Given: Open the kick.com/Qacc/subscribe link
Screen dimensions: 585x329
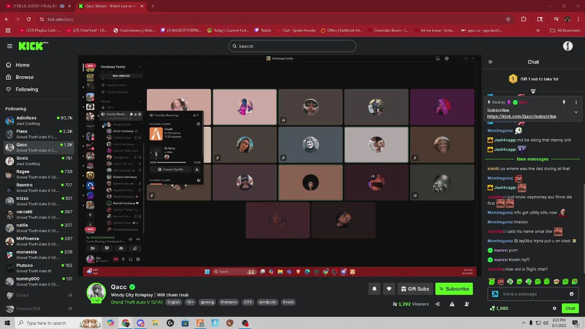Looking at the screenshot, I should click(521, 117).
